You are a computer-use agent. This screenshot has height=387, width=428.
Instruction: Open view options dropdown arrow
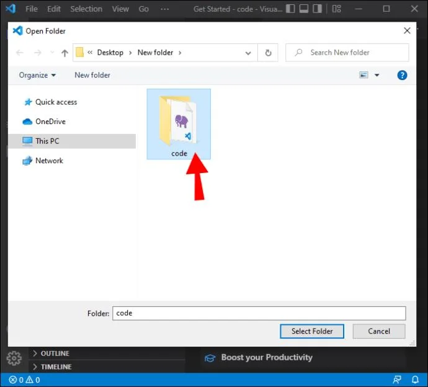click(x=377, y=75)
